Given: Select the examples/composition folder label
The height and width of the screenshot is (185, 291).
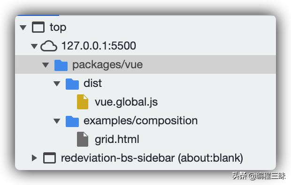Looking at the screenshot, I should pos(141,121).
